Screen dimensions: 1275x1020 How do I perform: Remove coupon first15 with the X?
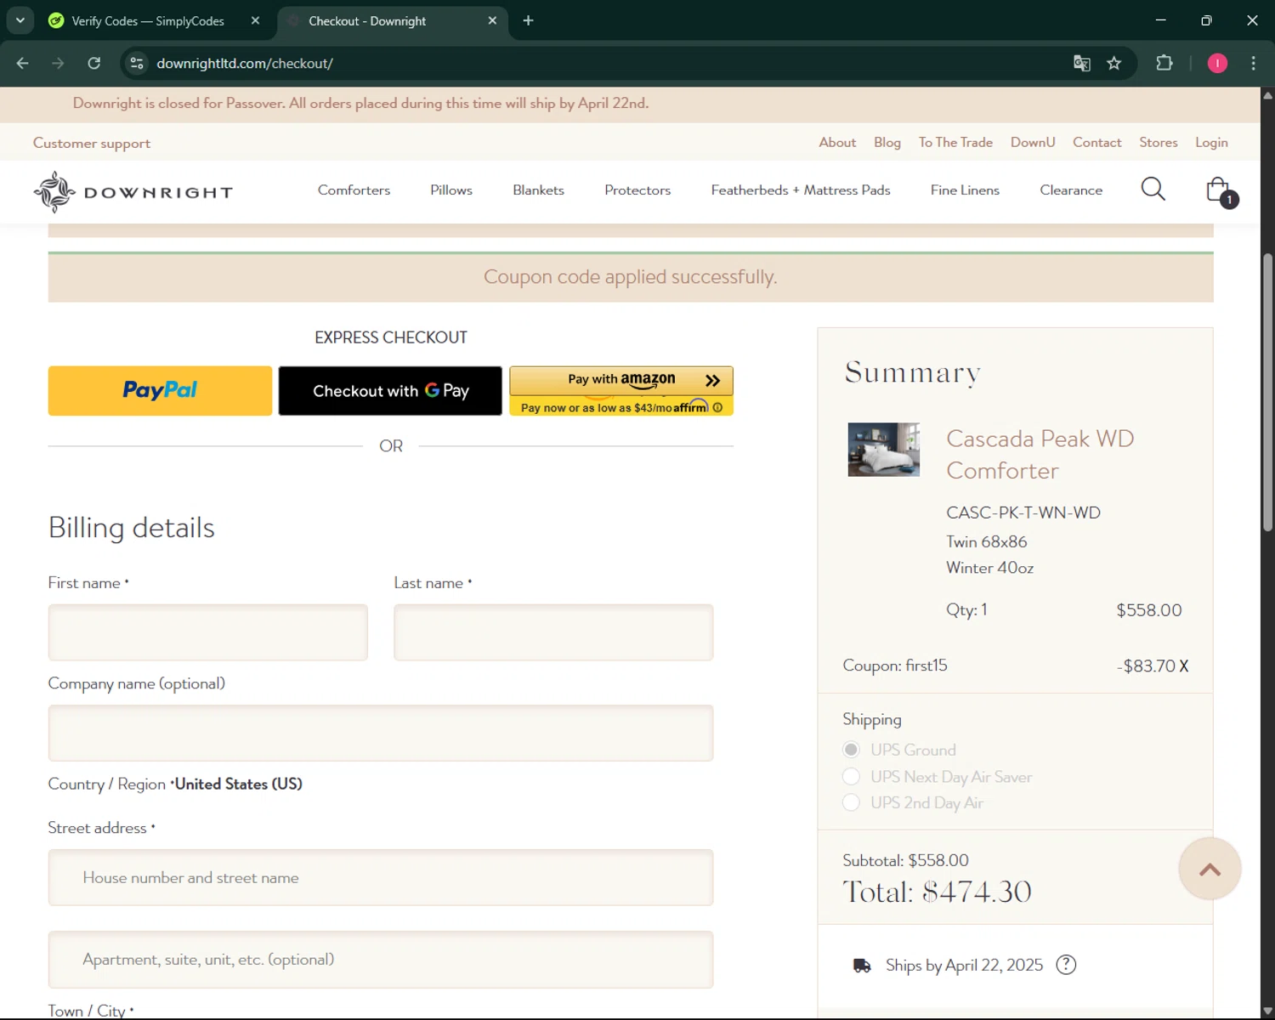point(1183,666)
